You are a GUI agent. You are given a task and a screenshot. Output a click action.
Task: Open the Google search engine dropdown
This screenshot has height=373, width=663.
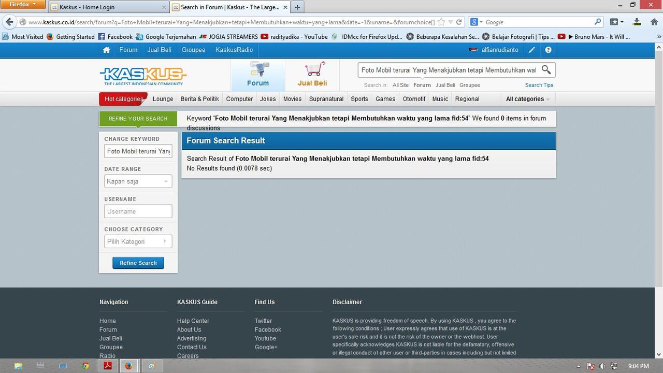pyautogui.click(x=477, y=22)
